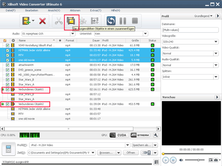Collapse the Verbundenes Objekt2 group
Viewport: 222px width, 166px height.
(3, 104)
